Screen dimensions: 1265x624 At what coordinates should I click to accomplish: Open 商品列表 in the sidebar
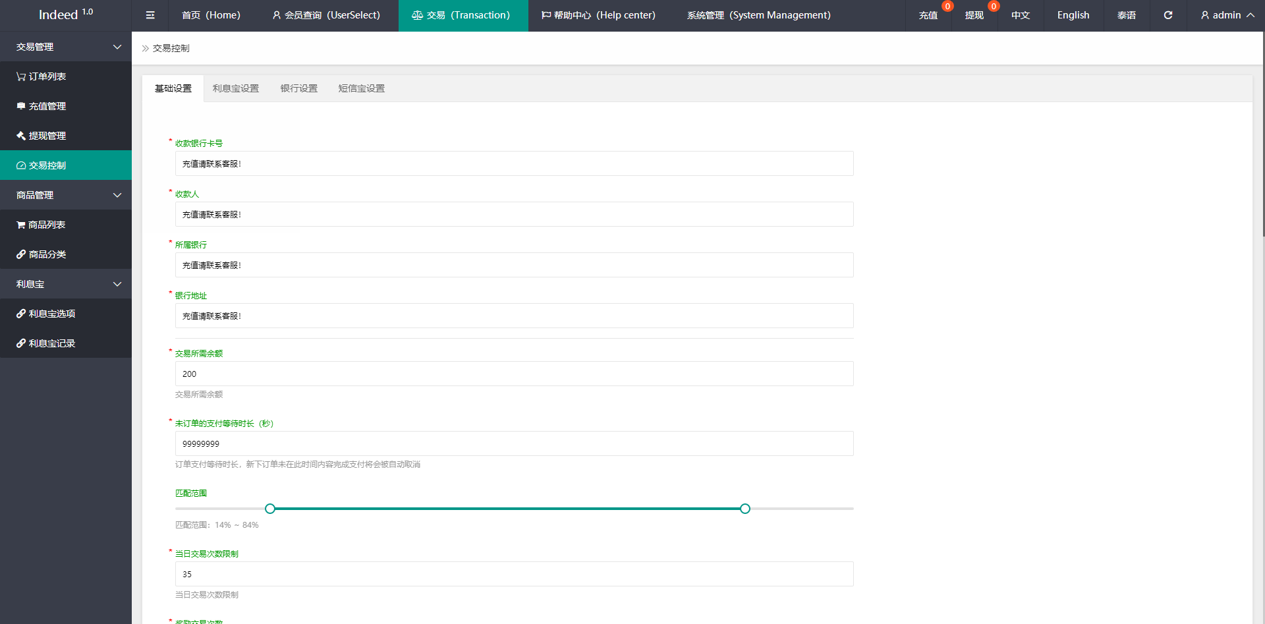(66, 225)
